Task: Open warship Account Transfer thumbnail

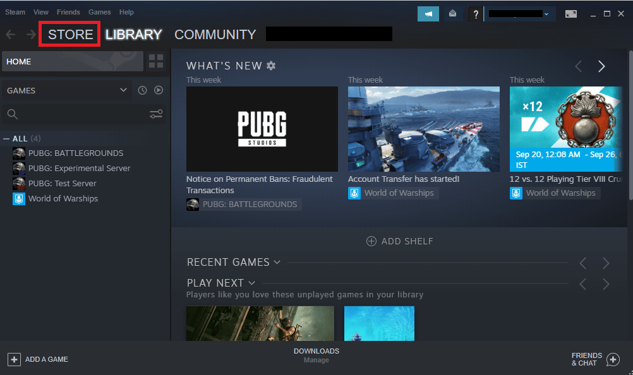Action: pos(424,129)
